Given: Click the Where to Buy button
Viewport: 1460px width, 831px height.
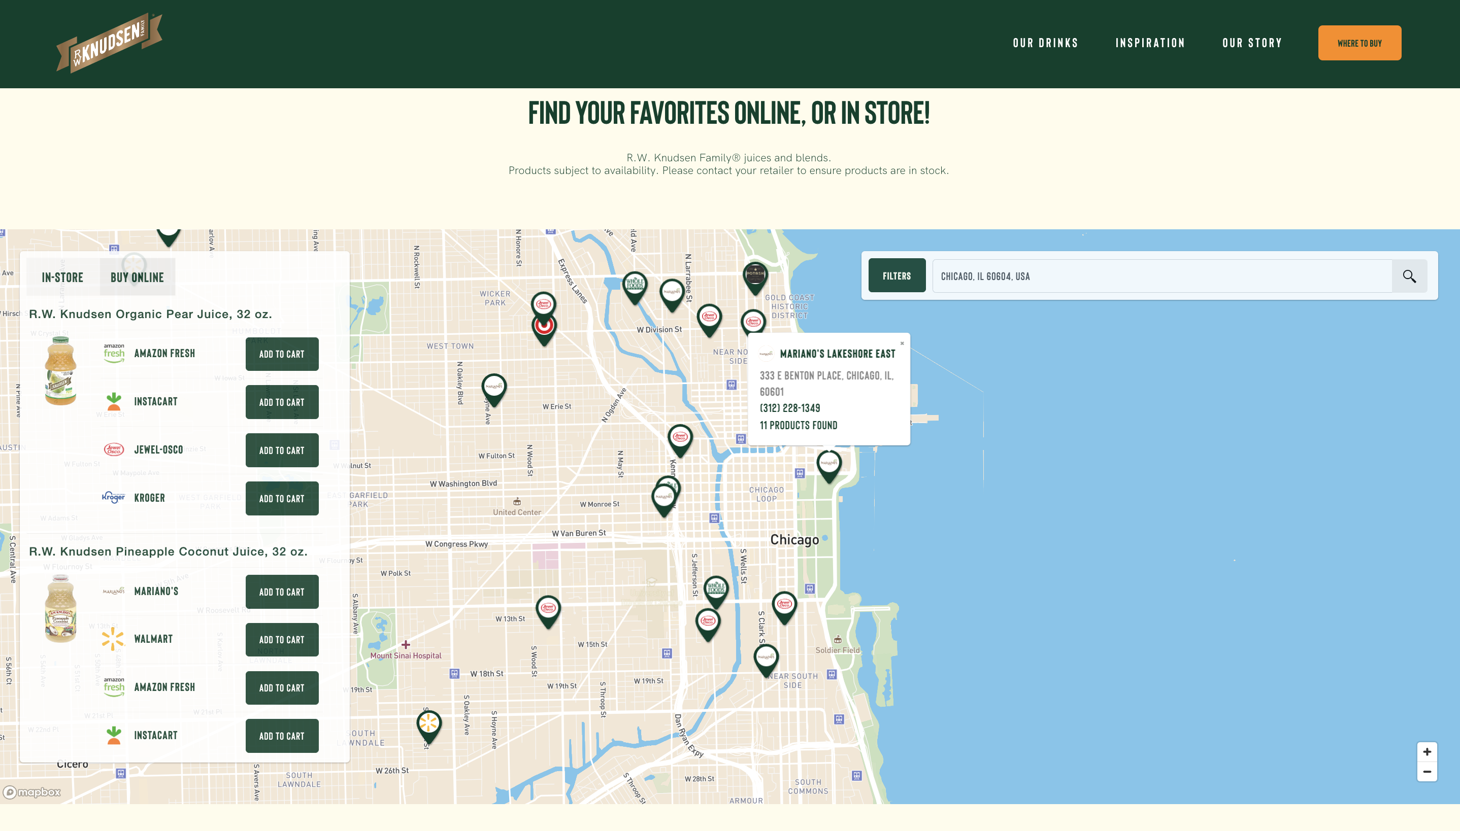Looking at the screenshot, I should 1359,44.
